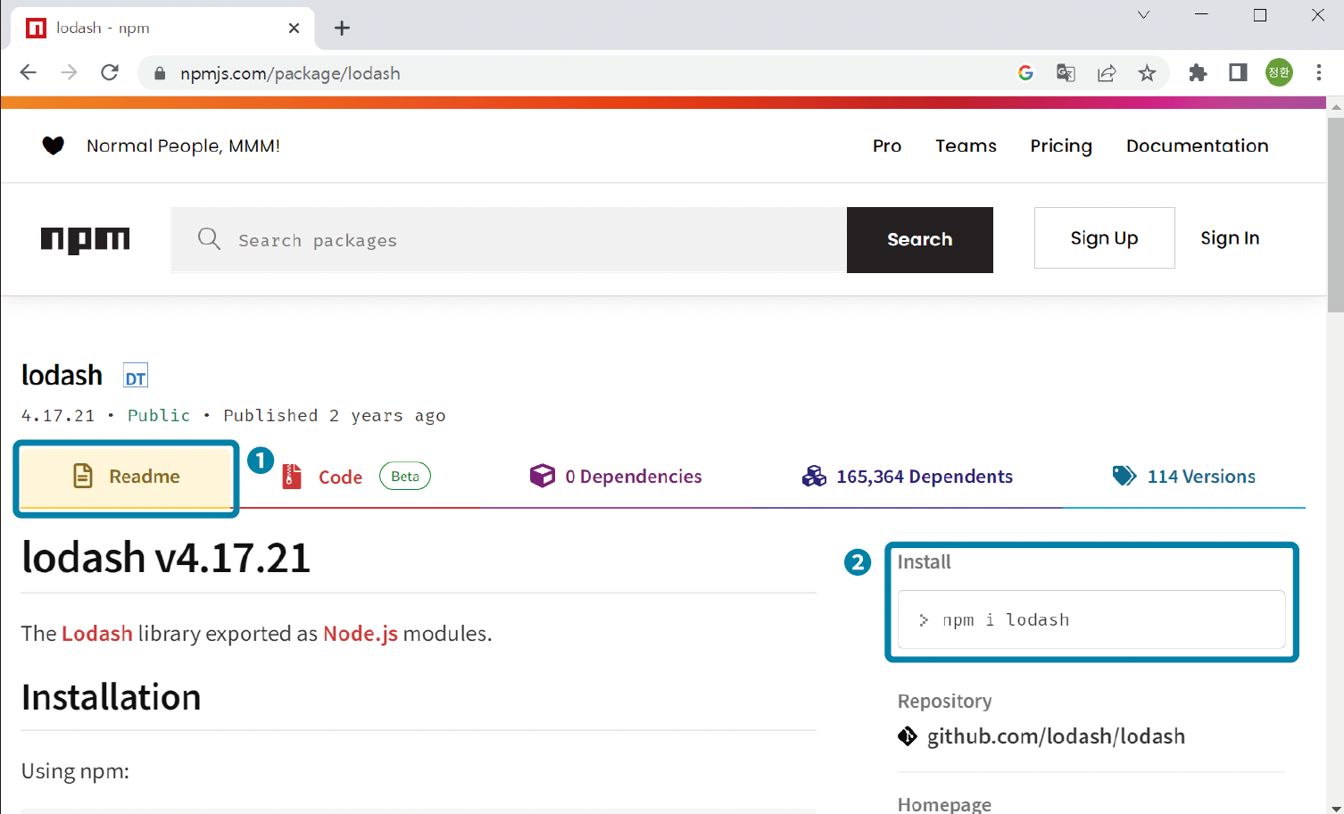Go forward in browser history
This screenshot has width=1344, height=814.
click(69, 73)
